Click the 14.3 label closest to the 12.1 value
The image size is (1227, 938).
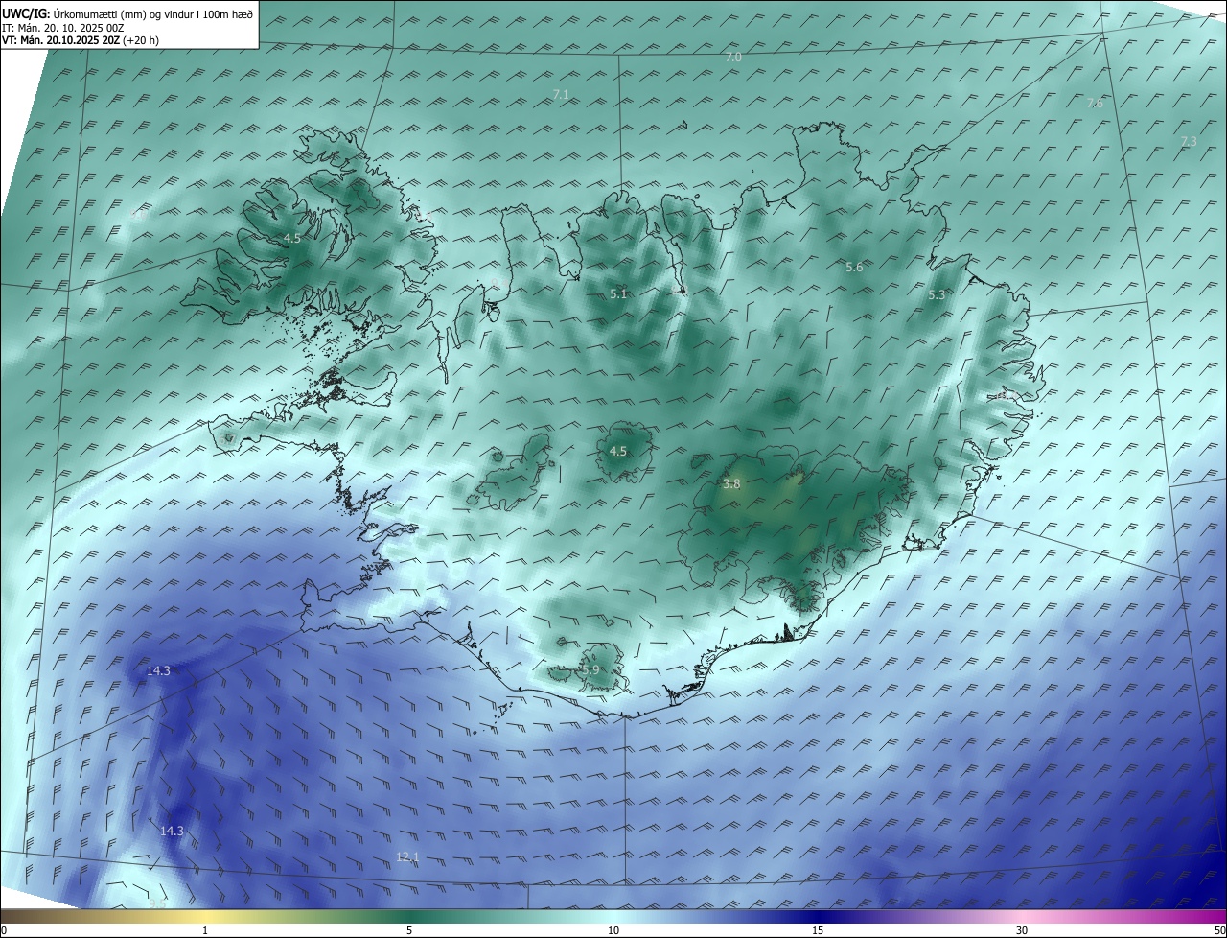(172, 831)
